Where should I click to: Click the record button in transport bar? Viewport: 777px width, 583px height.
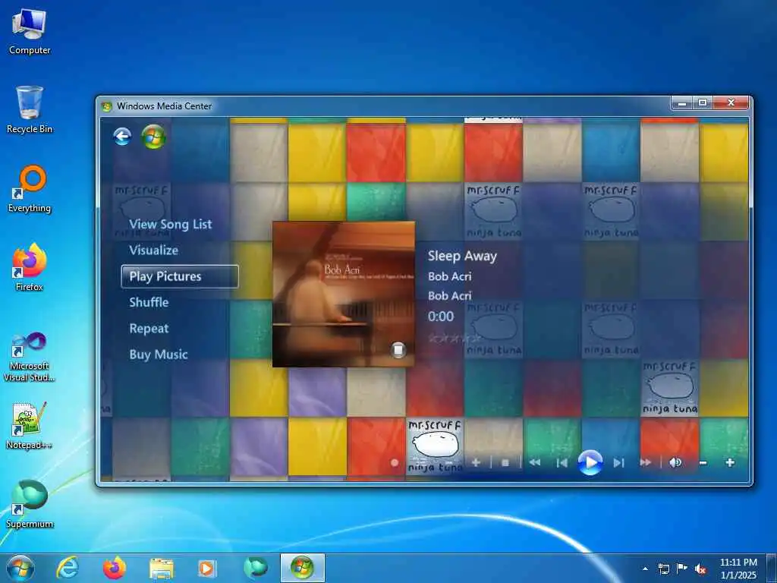pos(395,462)
